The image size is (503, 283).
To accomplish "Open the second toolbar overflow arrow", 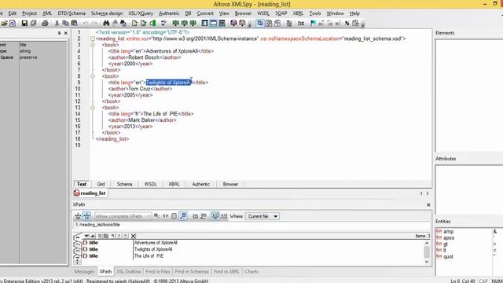I will pyautogui.click(x=363, y=24).
